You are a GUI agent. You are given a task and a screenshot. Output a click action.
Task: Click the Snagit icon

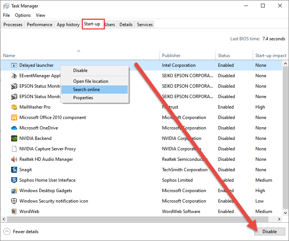14,170
